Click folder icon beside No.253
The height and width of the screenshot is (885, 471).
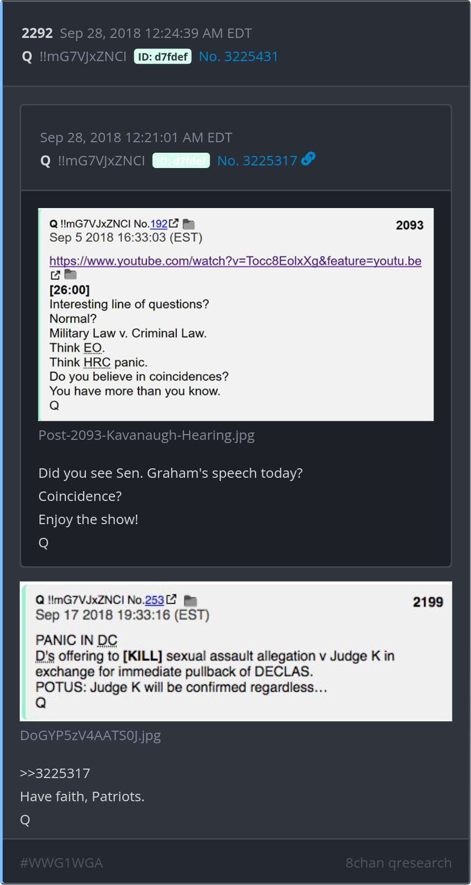(x=190, y=601)
